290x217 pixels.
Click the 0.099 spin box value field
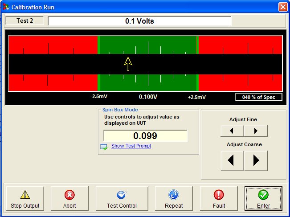click(x=145, y=136)
